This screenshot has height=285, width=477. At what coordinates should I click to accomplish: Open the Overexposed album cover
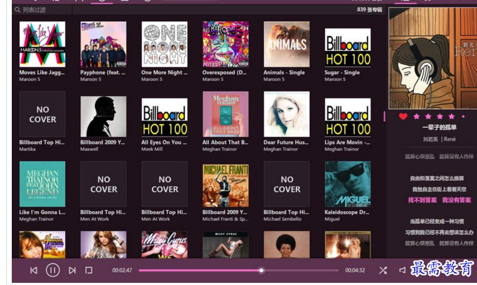click(226, 44)
